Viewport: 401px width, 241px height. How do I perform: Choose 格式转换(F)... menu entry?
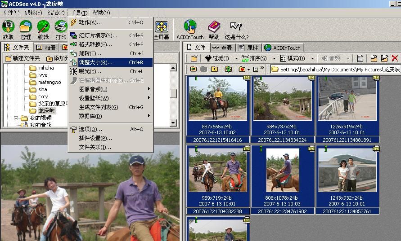tap(110, 44)
